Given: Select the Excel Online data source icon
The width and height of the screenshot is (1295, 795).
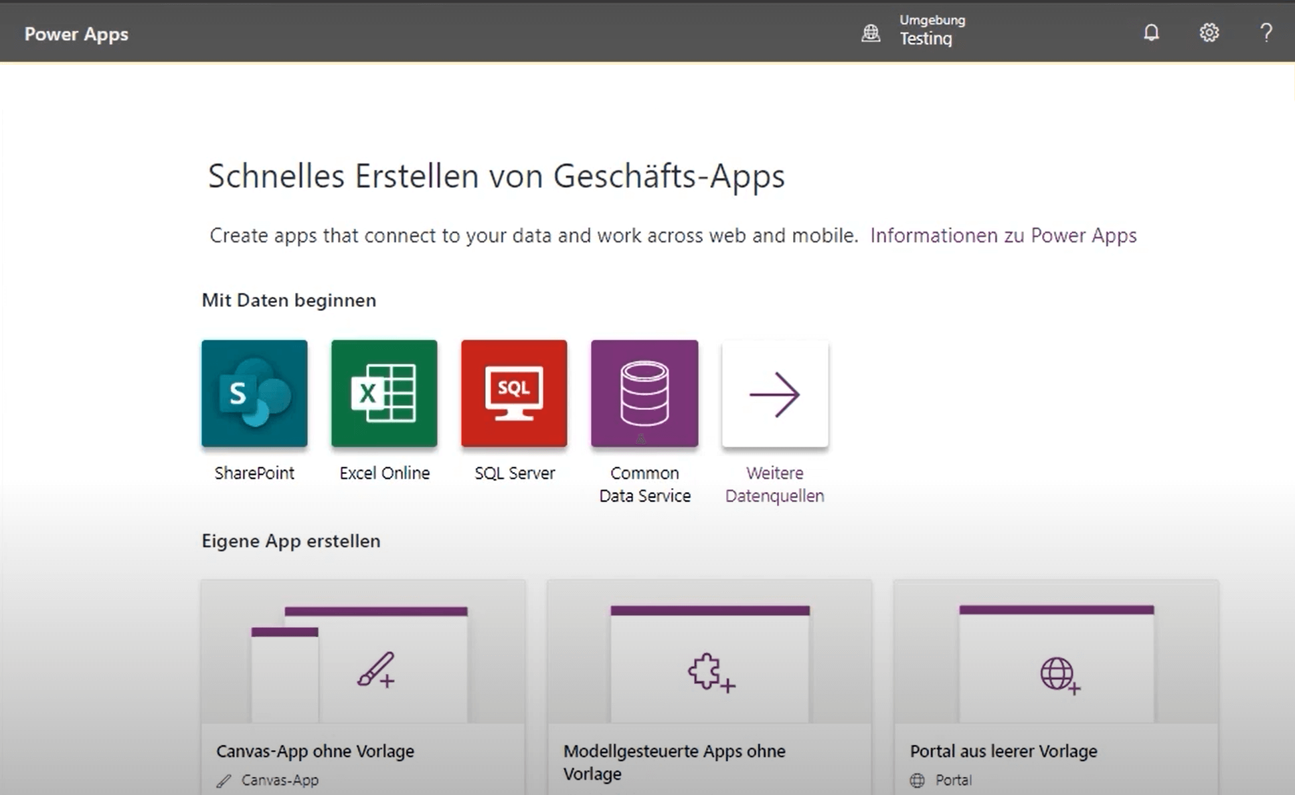Looking at the screenshot, I should tap(384, 393).
